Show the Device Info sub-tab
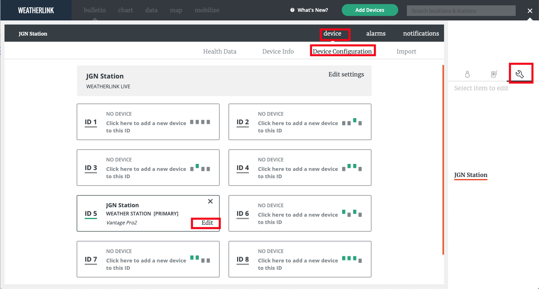 pyautogui.click(x=278, y=52)
